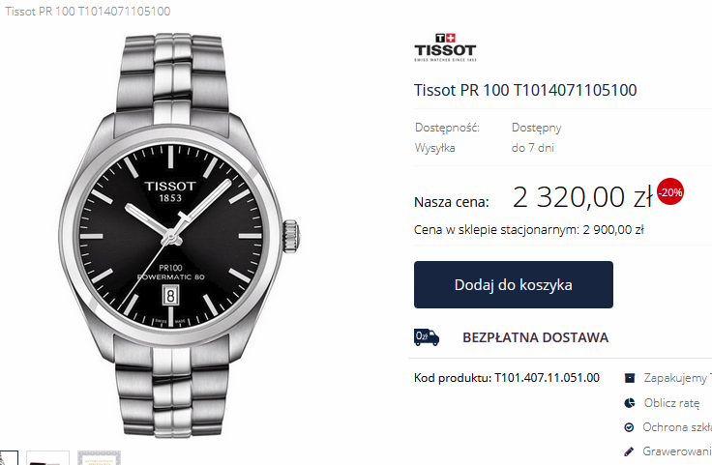Click the engraving pencil icon
The height and width of the screenshot is (465, 712).
(x=629, y=451)
